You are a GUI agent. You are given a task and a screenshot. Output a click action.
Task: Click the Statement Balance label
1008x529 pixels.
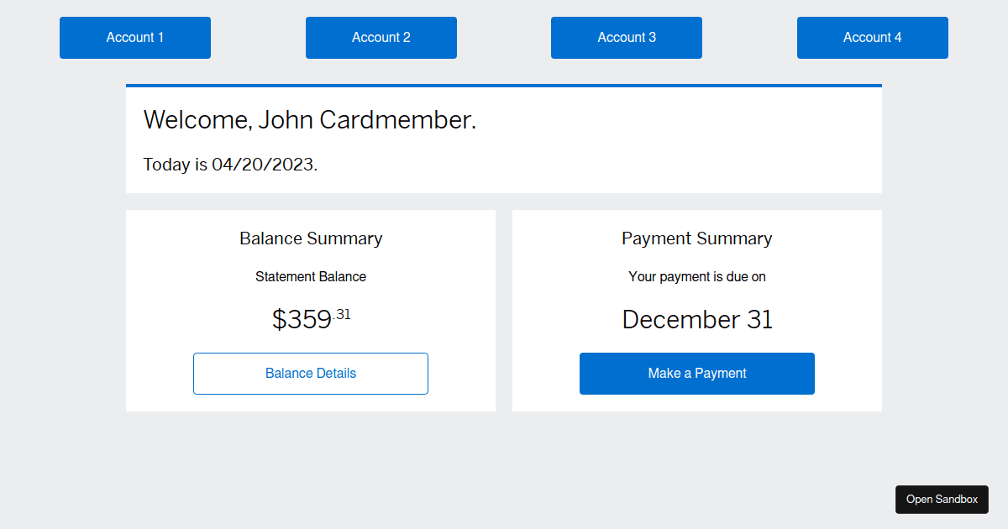[x=311, y=277]
